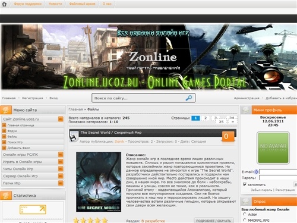Open author Sonik profile link
Image resolution: width=297 pixels, height=223 pixels.
[x=119, y=142]
